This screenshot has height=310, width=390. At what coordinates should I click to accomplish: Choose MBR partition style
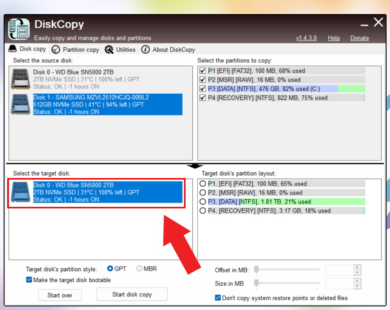click(x=139, y=269)
